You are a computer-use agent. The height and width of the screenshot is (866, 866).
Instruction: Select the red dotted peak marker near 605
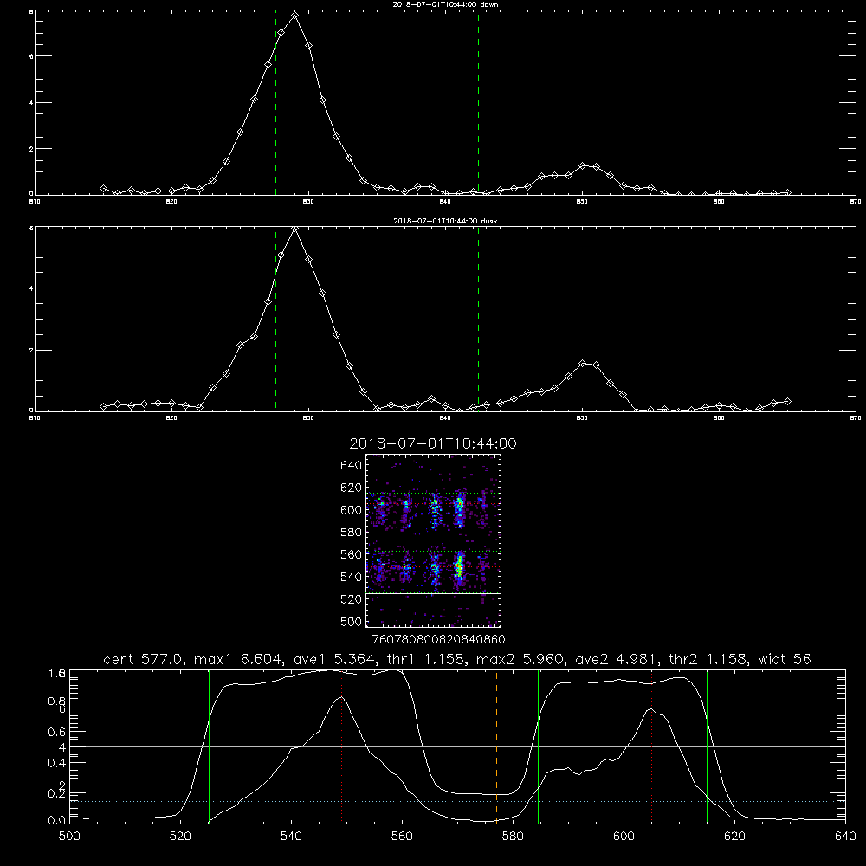pyautogui.click(x=652, y=746)
